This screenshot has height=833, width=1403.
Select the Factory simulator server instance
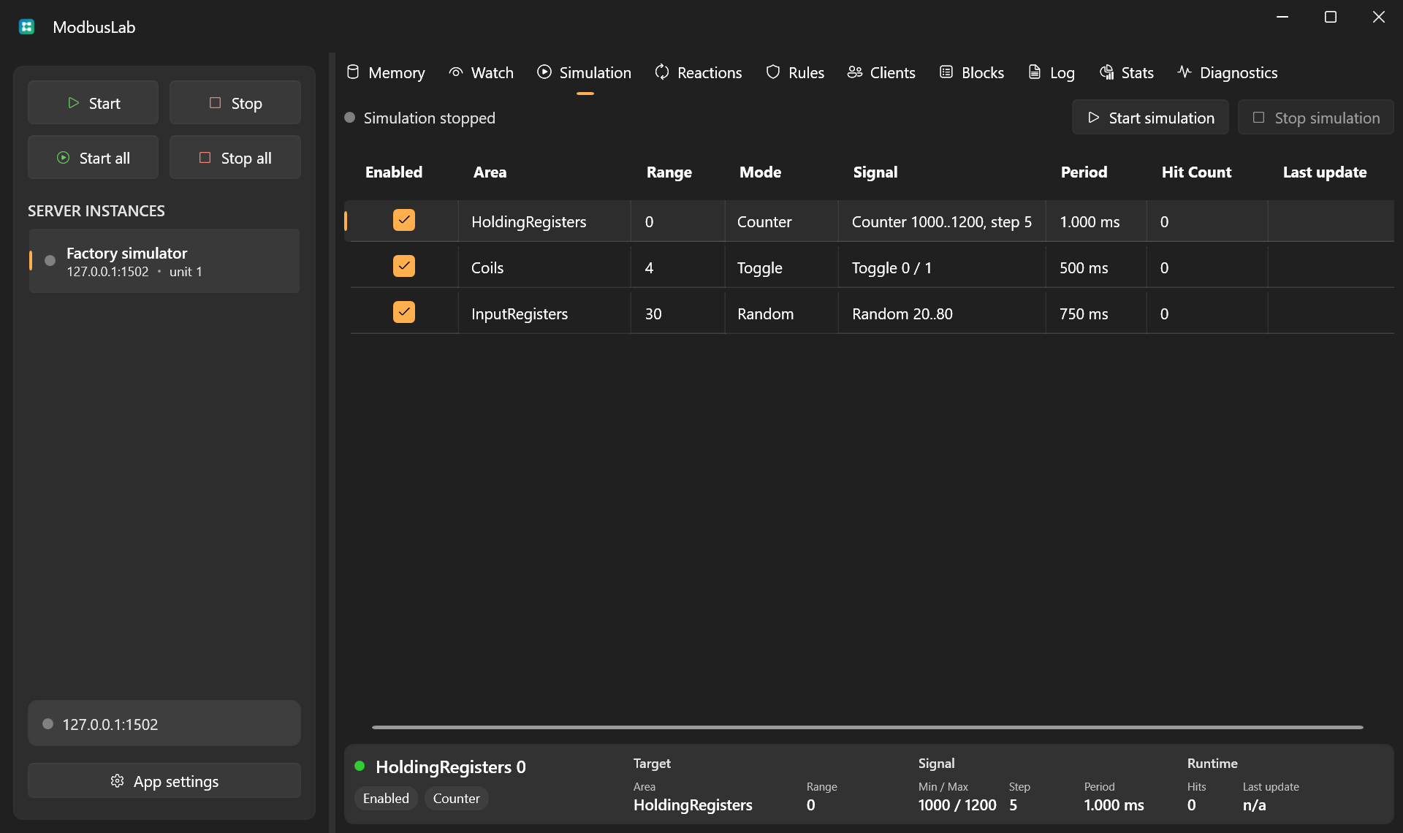tap(164, 261)
